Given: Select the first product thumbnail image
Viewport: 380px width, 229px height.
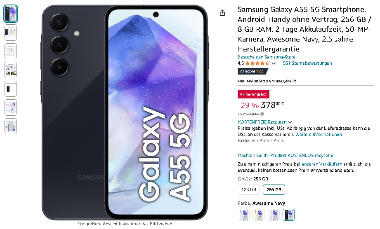Looking at the screenshot, I should (x=11, y=14).
